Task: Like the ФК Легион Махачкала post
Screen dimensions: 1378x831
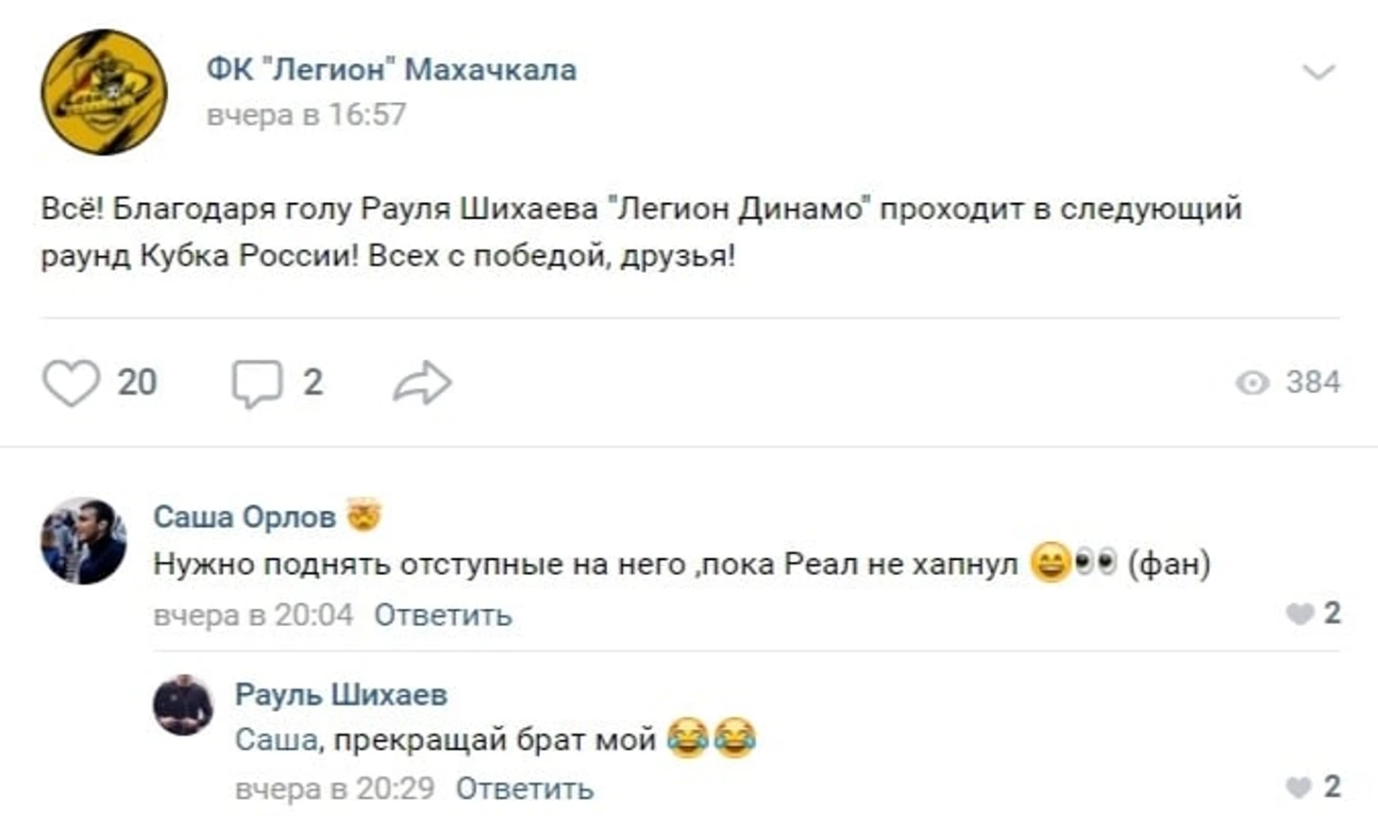Action: click(71, 383)
